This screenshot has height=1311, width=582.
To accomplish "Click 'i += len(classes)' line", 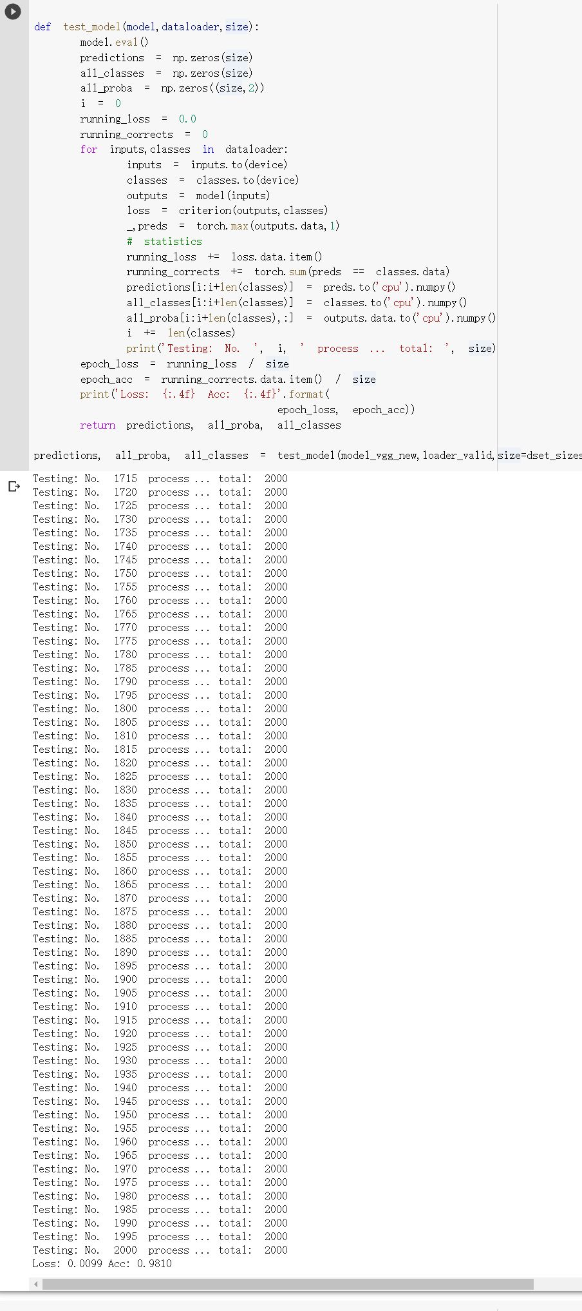I will tap(181, 333).
